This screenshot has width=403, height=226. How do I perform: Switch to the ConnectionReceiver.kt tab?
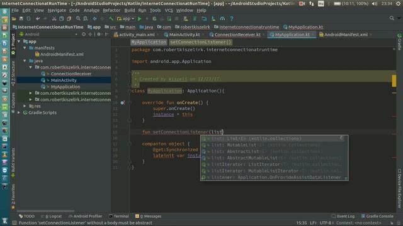[237, 35]
